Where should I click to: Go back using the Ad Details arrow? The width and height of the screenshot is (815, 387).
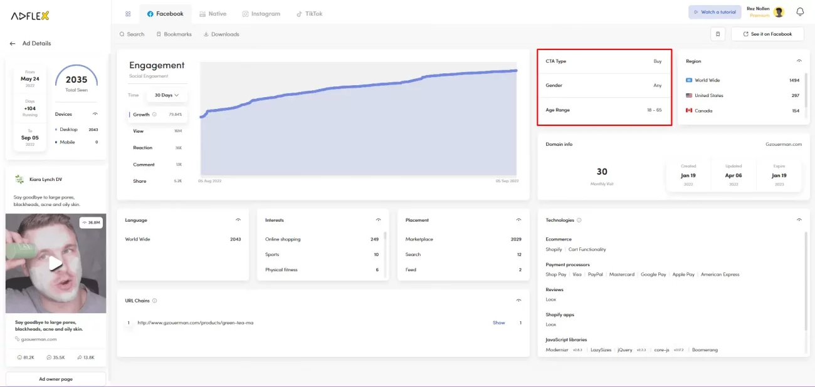click(x=12, y=44)
